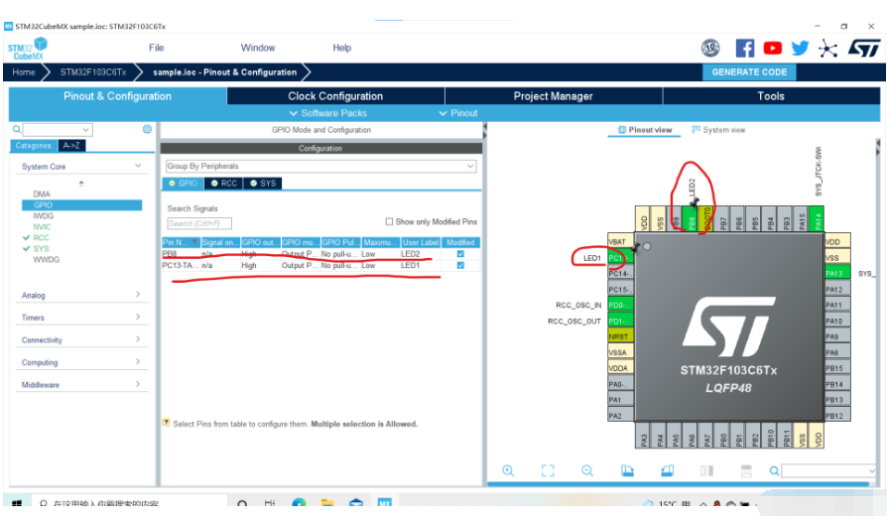The image size is (887, 521).
Task: Switch to System view
Action: 718,130
